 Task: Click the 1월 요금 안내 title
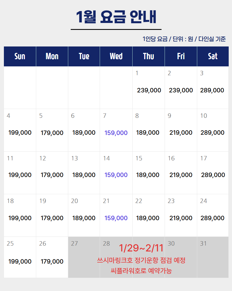[x=116, y=17]
